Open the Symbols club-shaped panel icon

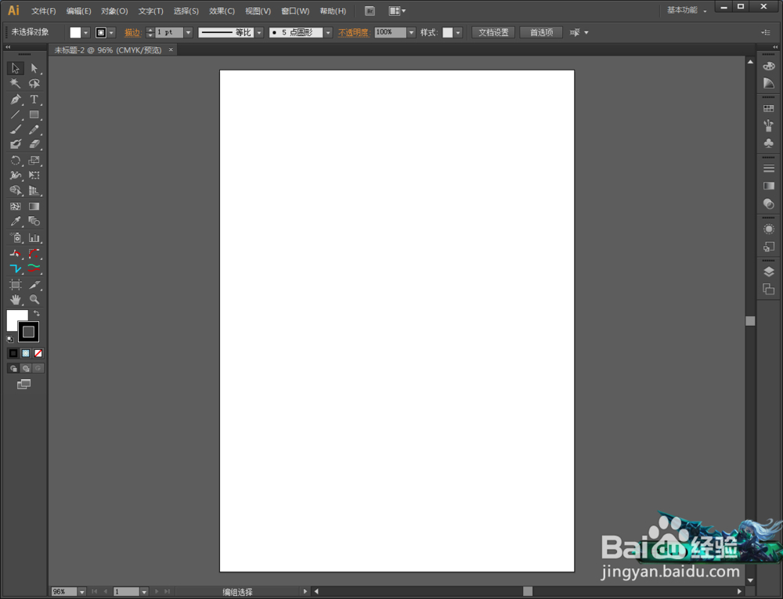point(769,143)
